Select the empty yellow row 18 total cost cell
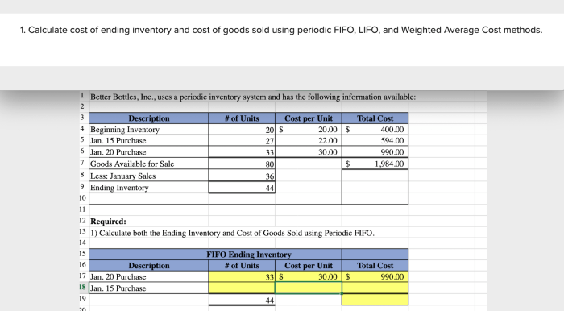564x311 pixels. pyautogui.click(x=375, y=288)
